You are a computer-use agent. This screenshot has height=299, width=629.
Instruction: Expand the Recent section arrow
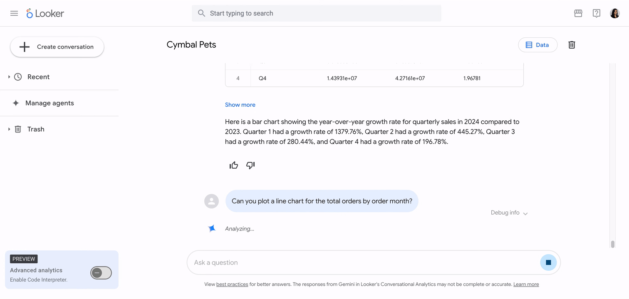coord(9,77)
